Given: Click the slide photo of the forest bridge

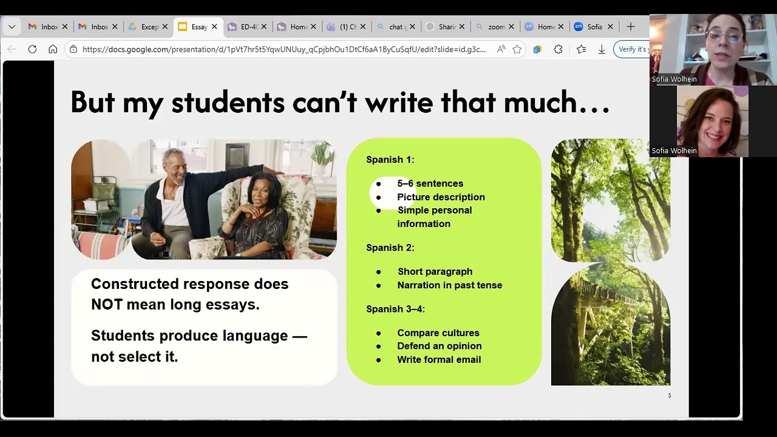Looking at the screenshot, I should (611, 325).
